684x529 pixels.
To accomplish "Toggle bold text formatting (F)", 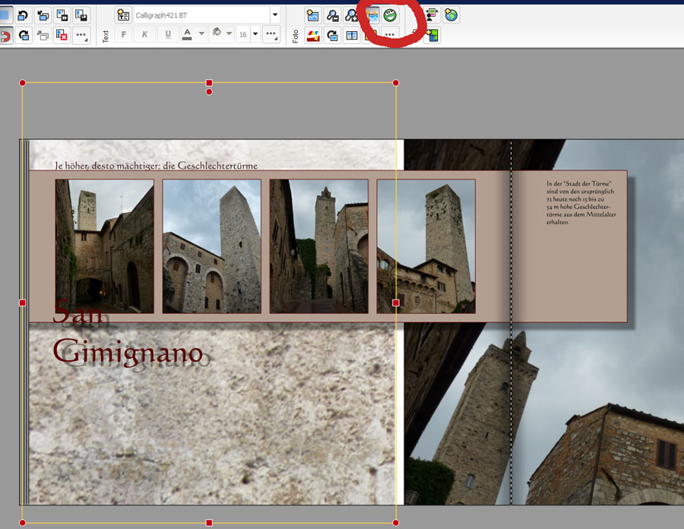I will click(124, 35).
